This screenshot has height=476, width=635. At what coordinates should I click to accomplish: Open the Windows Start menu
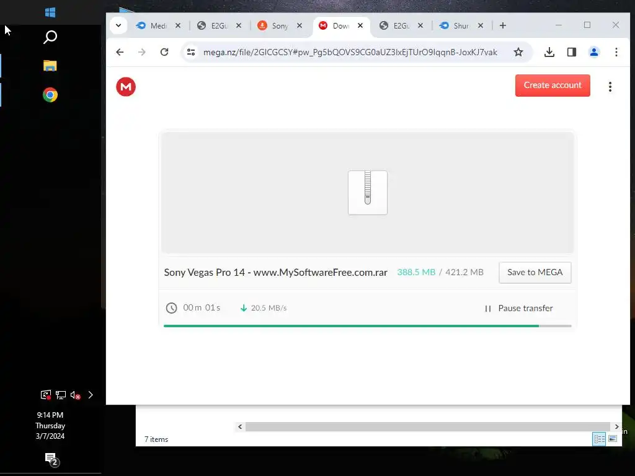coord(50,12)
